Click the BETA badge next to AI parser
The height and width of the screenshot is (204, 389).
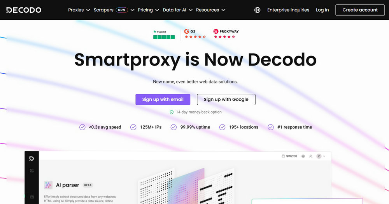[88, 185]
